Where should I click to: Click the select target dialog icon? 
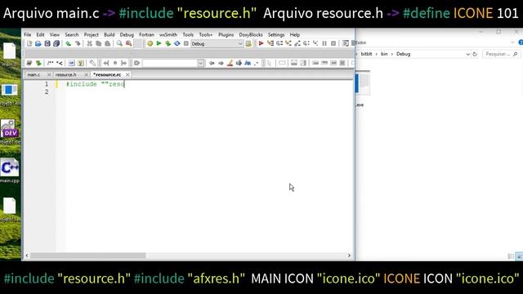pyautogui.click(x=248, y=43)
